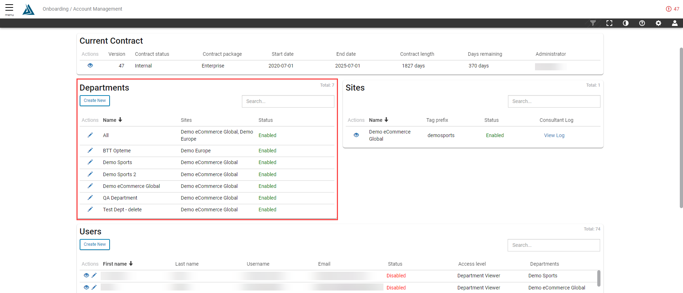Toggle the contrast theme icon

pyautogui.click(x=626, y=23)
